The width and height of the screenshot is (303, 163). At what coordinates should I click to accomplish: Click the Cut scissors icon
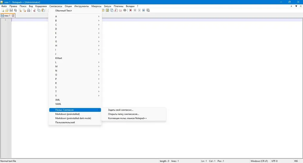pos(35,10)
